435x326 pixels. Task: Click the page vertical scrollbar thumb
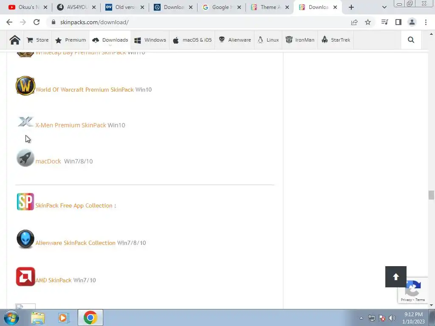431,195
